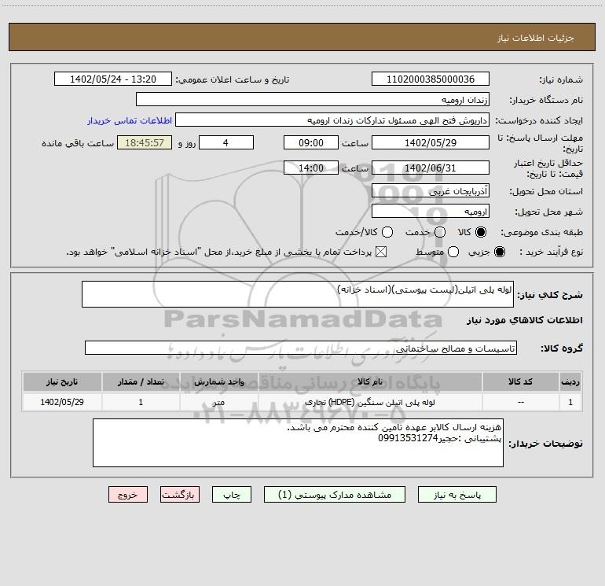Open مشاهده مدارک پیوستی (1) button

pyautogui.click(x=335, y=495)
